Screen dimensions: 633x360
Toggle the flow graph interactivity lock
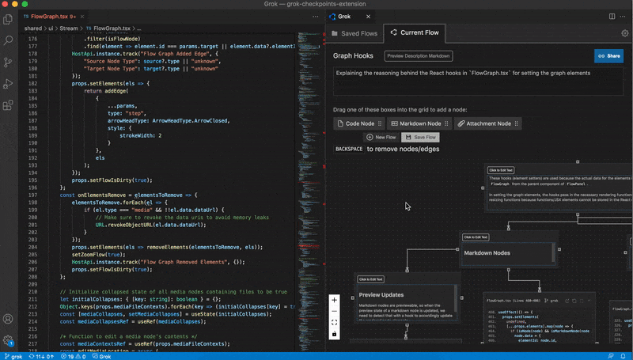click(334, 334)
